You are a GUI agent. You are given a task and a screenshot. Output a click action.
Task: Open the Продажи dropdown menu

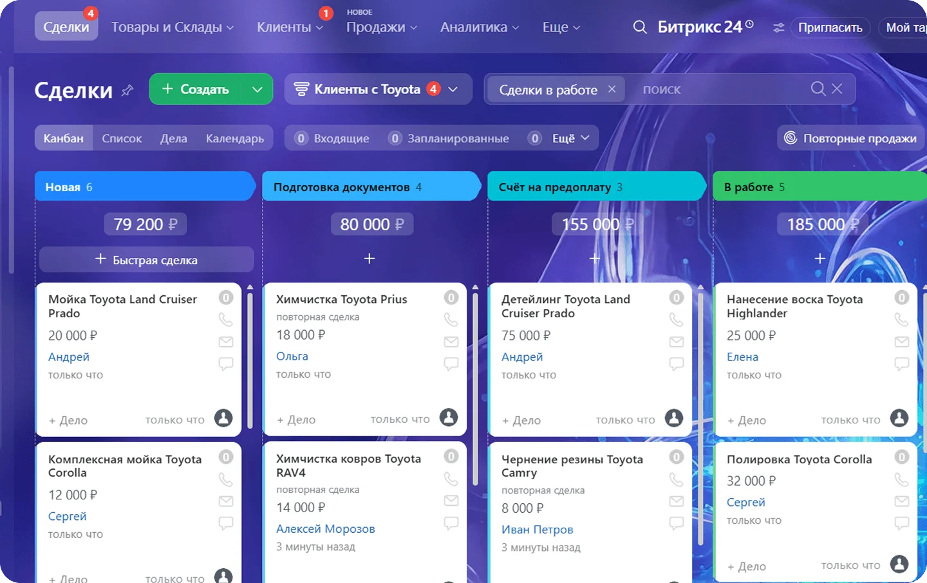click(x=382, y=27)
